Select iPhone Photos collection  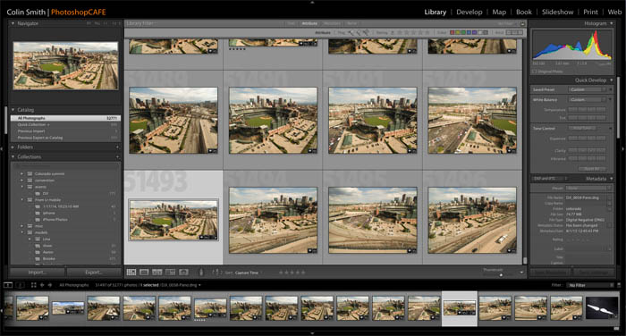click(x=55, y=220)
